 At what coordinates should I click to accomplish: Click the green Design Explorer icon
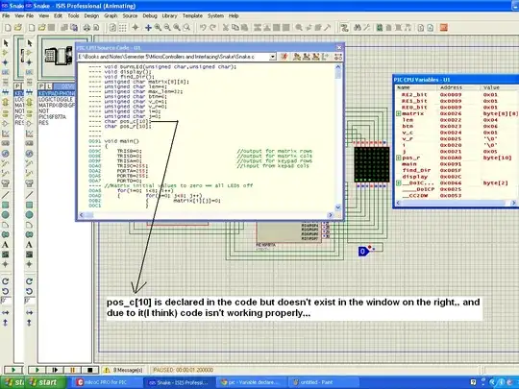380,28
